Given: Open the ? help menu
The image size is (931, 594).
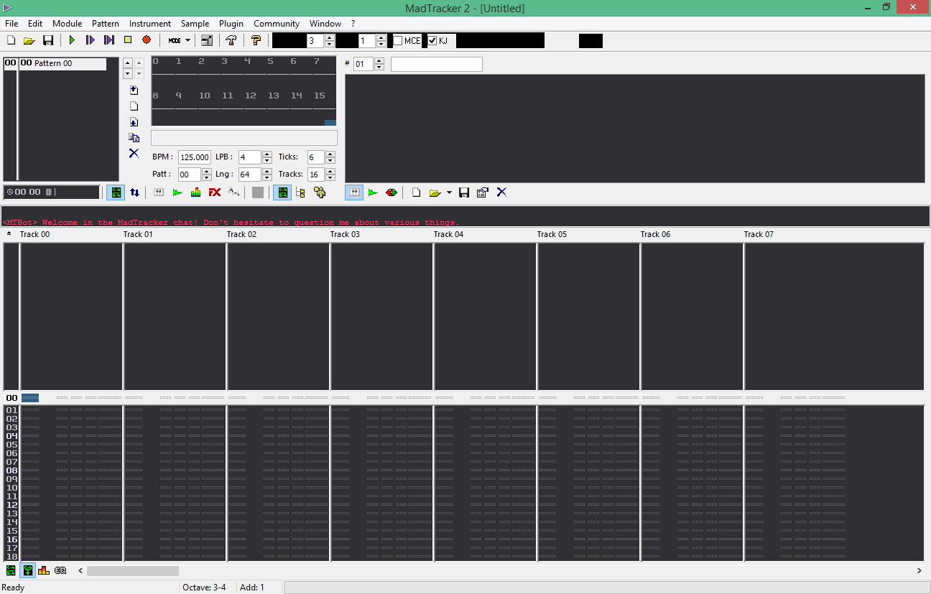Looking at the screenshot, I should pos(353,24).
